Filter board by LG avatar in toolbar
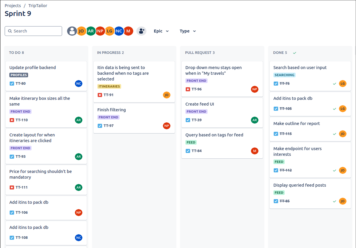Image resolution: width=356 pixels, height=248 pixels. pyautogui.click(x=109, y=31)
